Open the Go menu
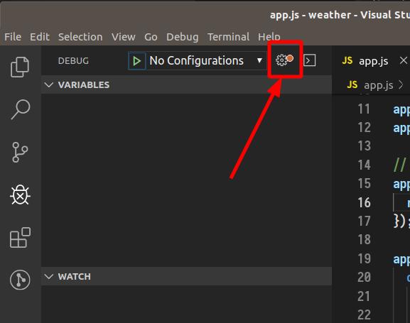This screenshot has height=323, width=410. click(x=151, y=37)
